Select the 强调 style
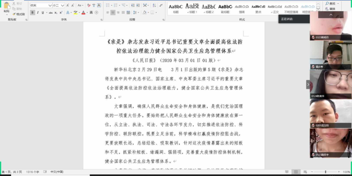Screen dimensions: 352x176 click(242, 8)
